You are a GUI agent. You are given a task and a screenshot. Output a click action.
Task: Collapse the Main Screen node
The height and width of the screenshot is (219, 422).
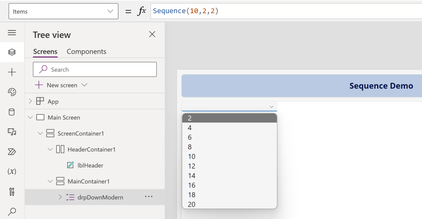pos(30,118)
